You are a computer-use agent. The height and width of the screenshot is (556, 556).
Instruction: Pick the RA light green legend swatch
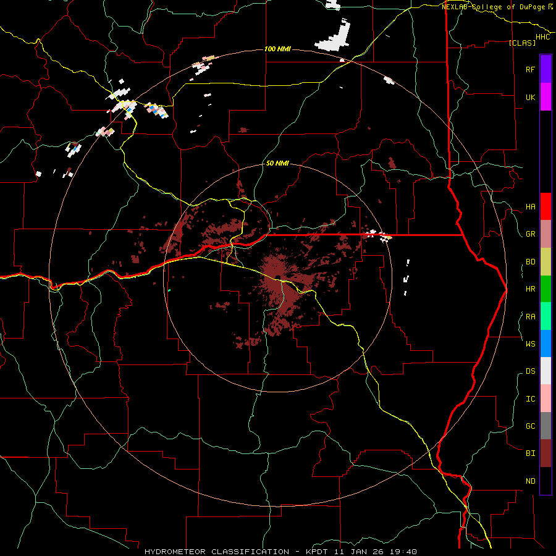tap(545, 316)
